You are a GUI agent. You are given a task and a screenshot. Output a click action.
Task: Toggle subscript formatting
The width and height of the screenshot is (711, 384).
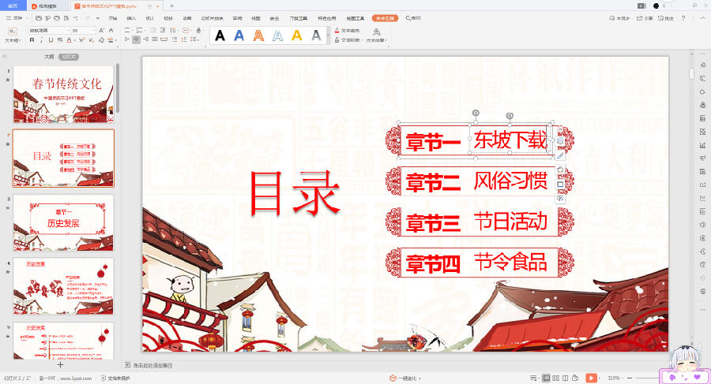click(x=91, y=40)
